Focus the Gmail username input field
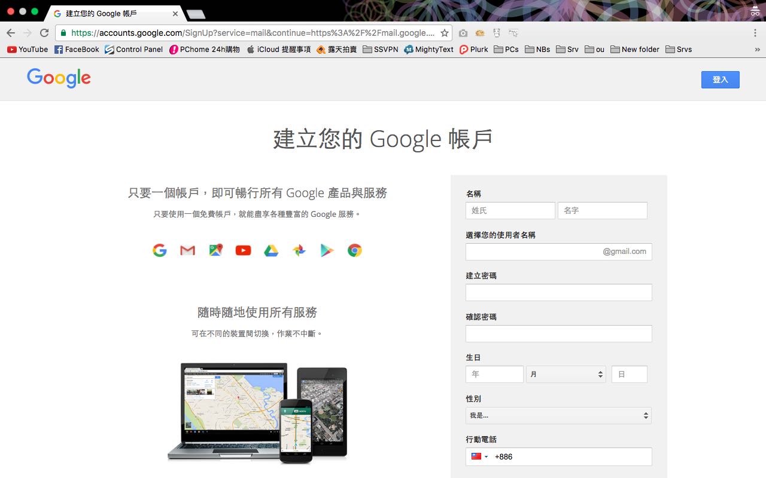 [533, 252]
